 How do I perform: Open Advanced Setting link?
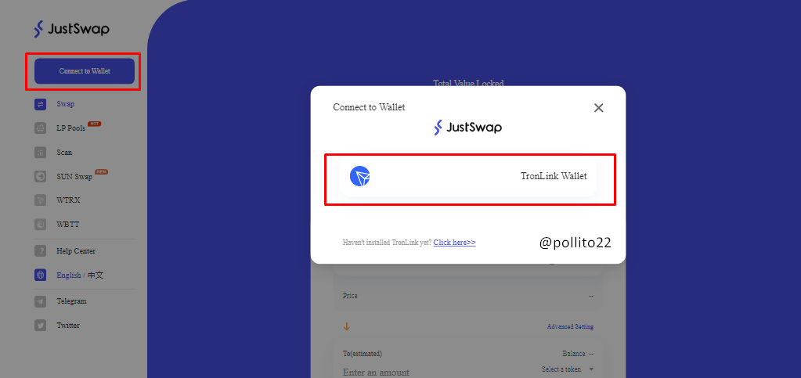coord(570,327)
